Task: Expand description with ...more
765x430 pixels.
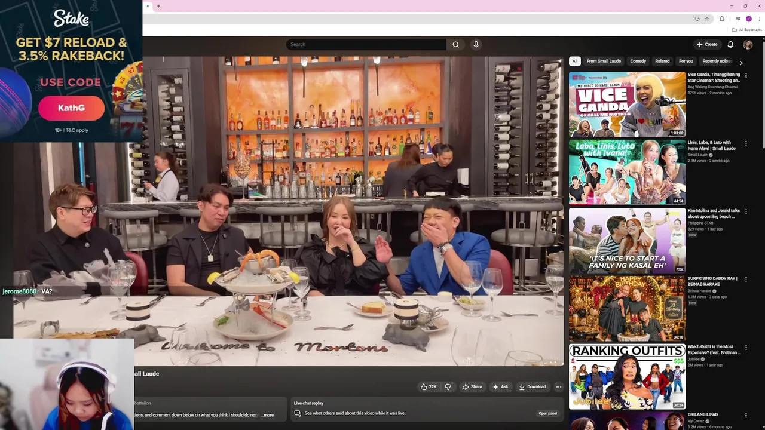Action: click(267, 415)
